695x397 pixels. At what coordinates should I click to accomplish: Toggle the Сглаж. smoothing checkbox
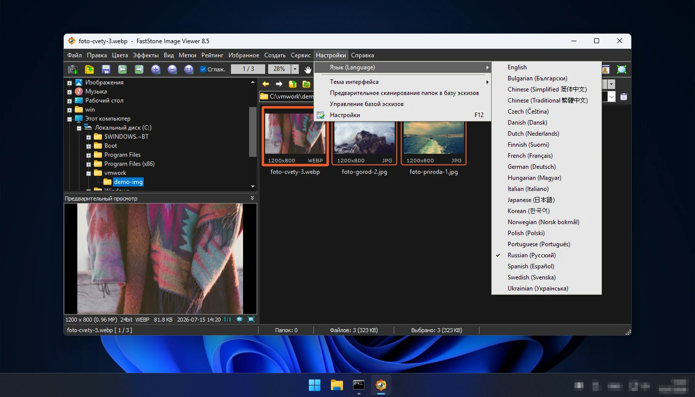[x=203, y=69]
